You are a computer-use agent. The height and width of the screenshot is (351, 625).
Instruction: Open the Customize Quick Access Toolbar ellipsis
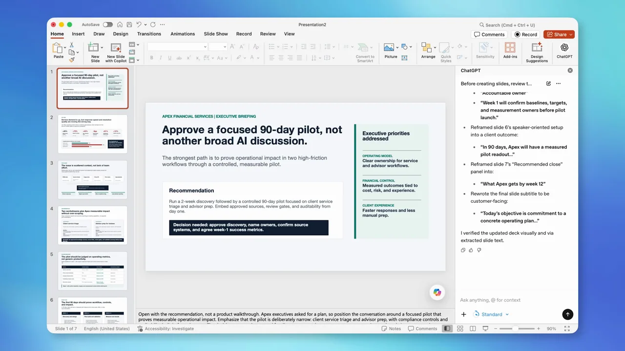(163, 25)
